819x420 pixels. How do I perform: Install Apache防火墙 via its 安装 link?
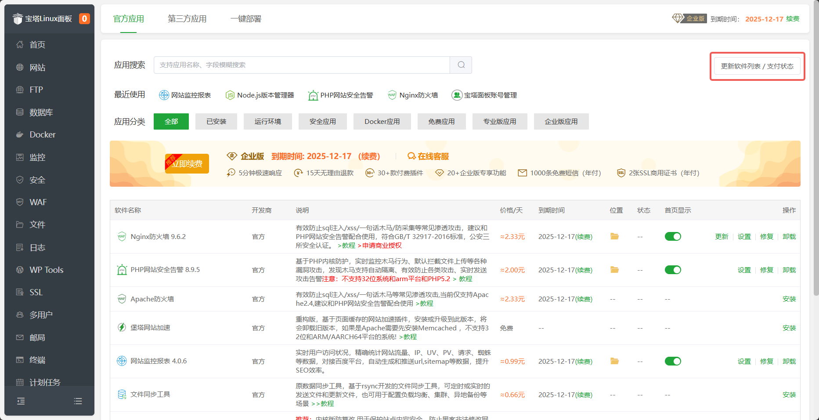coord(789,299)
